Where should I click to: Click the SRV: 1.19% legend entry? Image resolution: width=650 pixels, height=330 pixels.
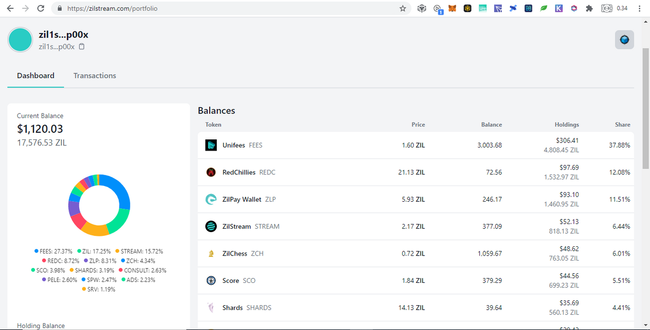[99, 289]
